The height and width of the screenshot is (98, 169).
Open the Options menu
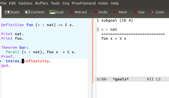[25, 3]
